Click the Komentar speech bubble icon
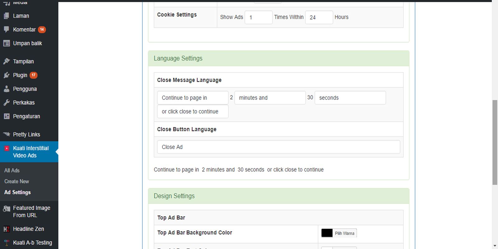 pos(7,30)
